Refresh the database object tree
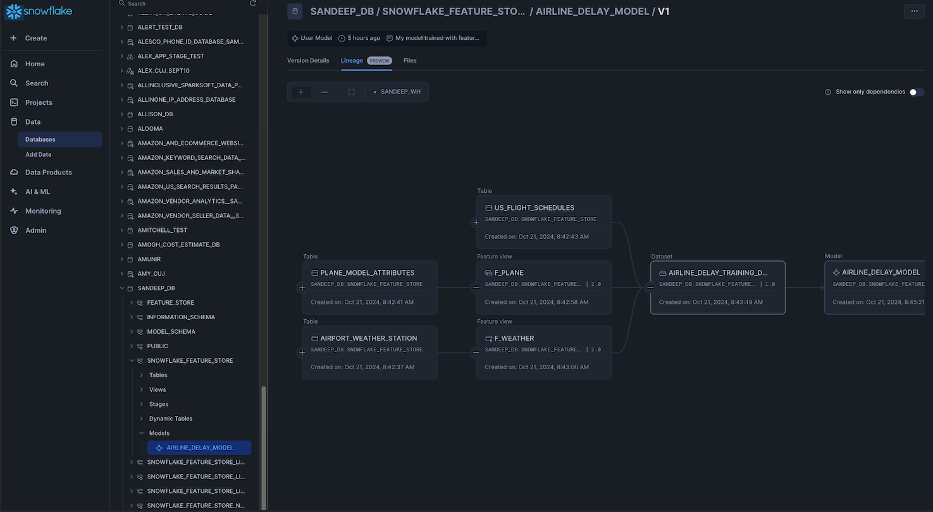 [252, 3]
